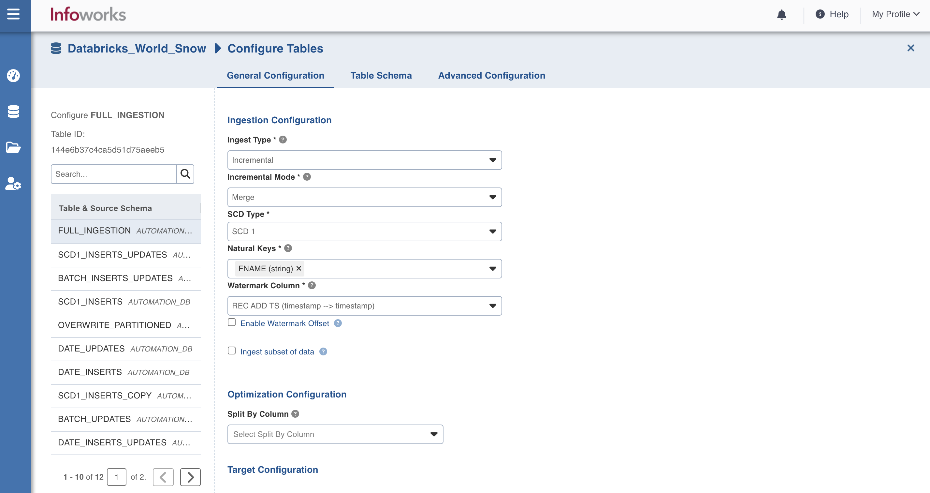930x493 pixels.
Task: Click the notifications bell icon
Action: pos(782,14)
